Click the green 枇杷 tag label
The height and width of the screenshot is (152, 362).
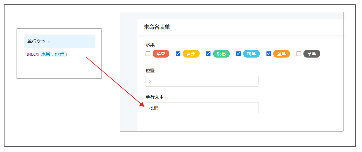point(221,54)
